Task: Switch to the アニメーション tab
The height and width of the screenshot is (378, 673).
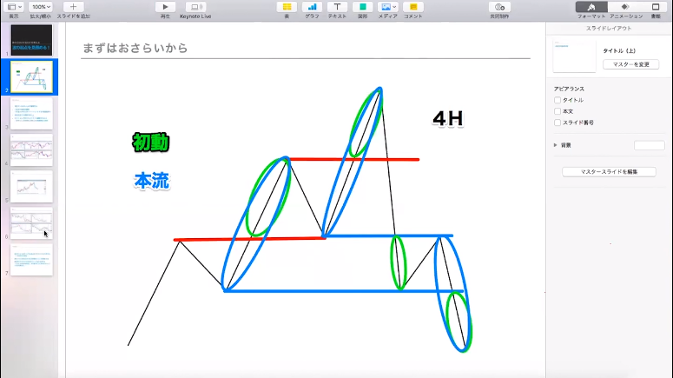Action: [x=625, y=7]
